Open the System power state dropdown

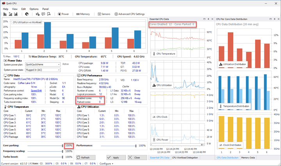pyautogui.click(x=43, y=70)
